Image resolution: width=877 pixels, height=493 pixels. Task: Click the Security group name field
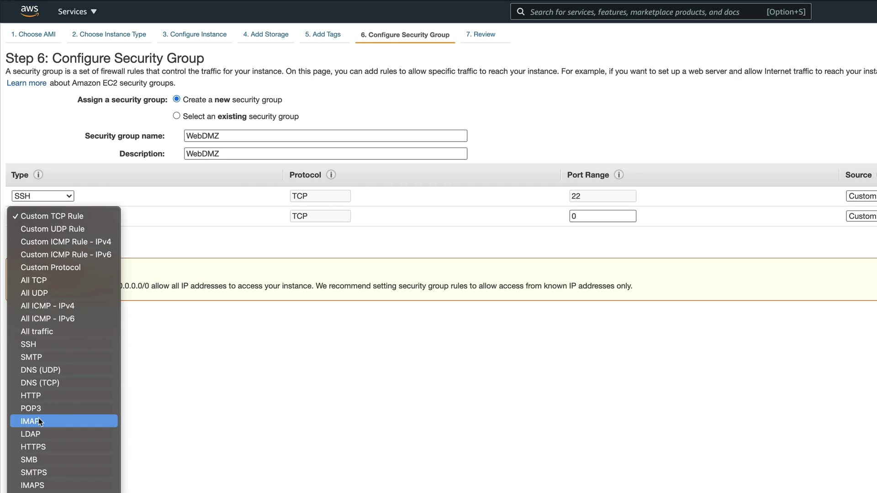coord(325,136)
